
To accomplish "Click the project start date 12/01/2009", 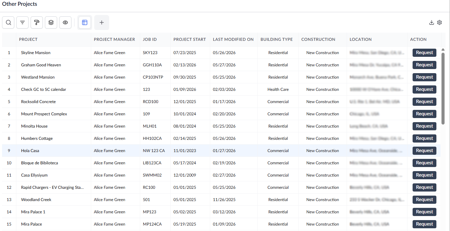I will pos(185,175).
